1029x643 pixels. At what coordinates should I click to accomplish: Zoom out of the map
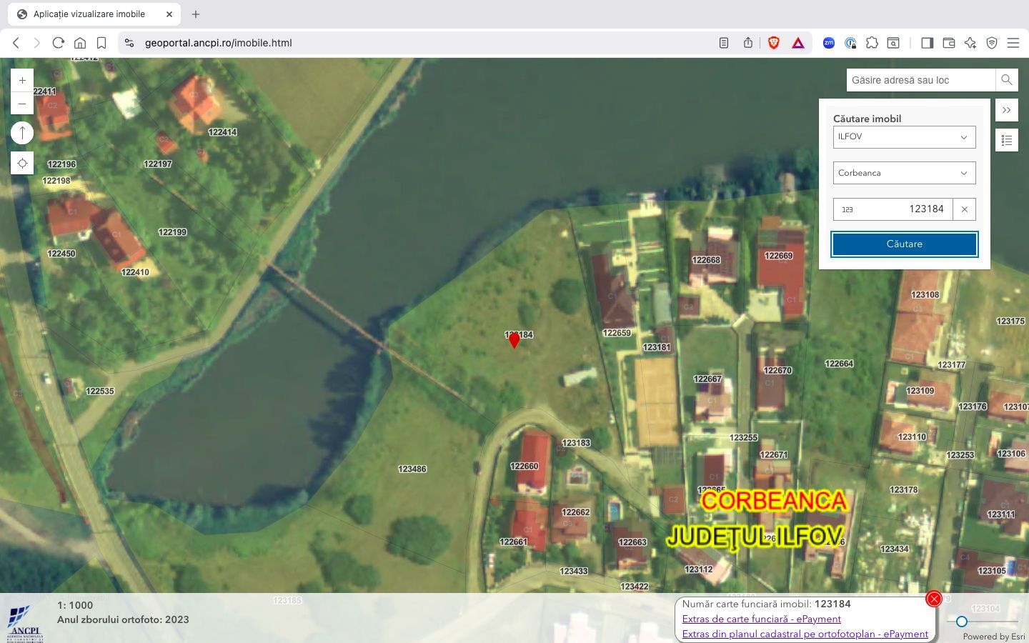[21, 103]
